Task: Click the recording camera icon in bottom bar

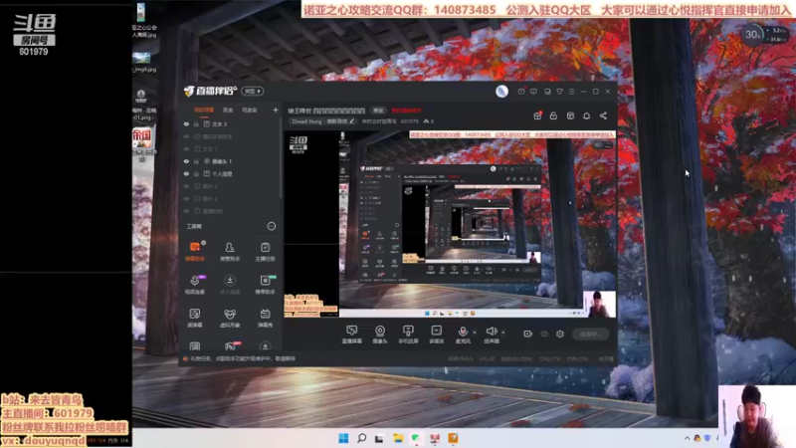Action: tap(528, 334)
